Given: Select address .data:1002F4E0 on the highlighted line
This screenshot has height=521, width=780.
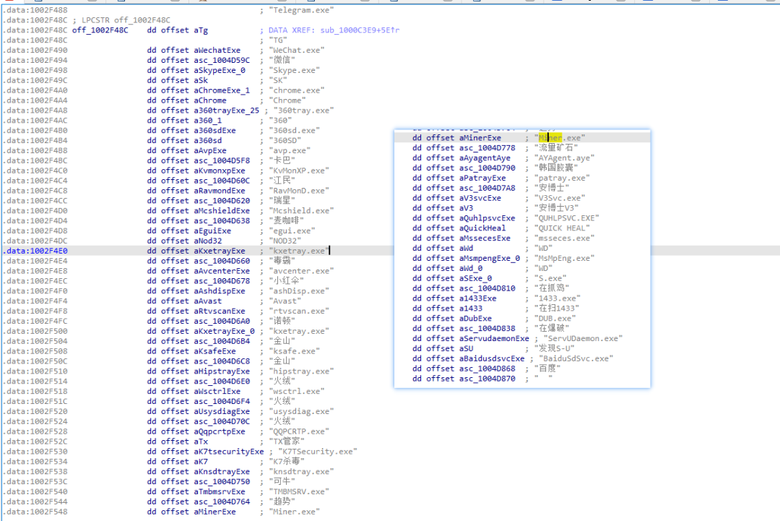Looking at the screenshot, I should [x=35, y=251].
